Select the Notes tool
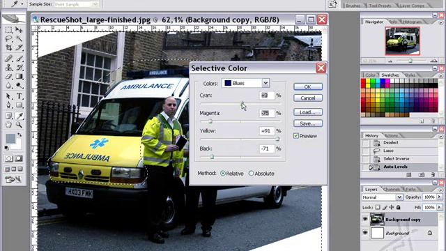 [8, 116]
